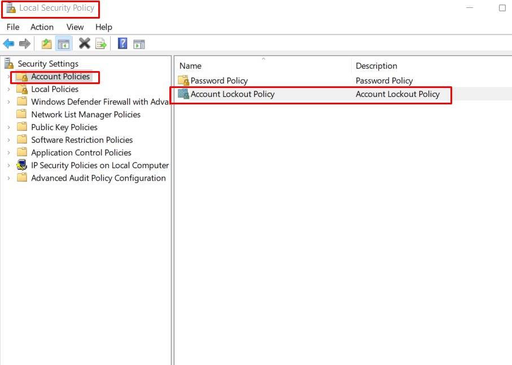This screenshot has width=512, height=365.
Task: Select Security Settings root label
Action: pyautogui.click(x=48, y=64)
